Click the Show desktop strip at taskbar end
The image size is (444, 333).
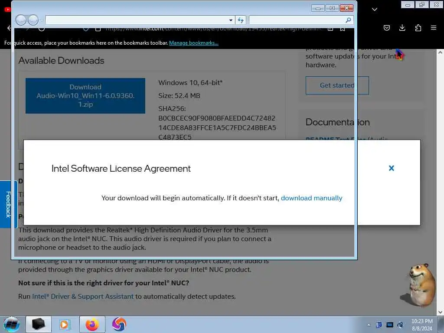[441, 324]
